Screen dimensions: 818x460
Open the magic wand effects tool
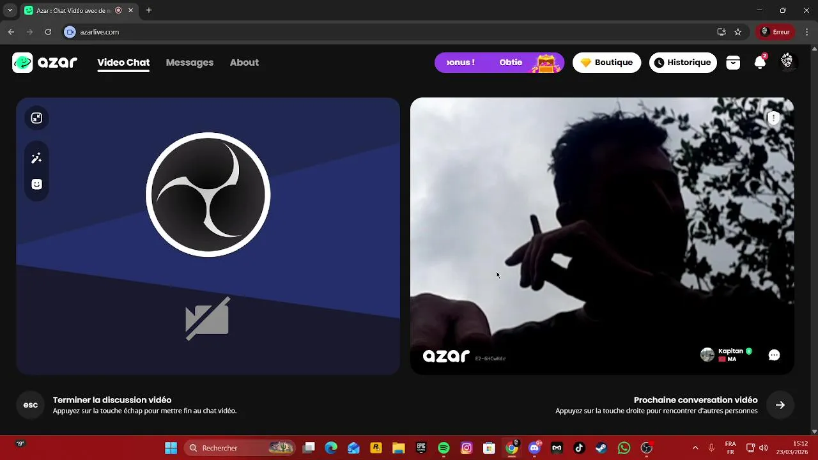click(x=36, y=158)
